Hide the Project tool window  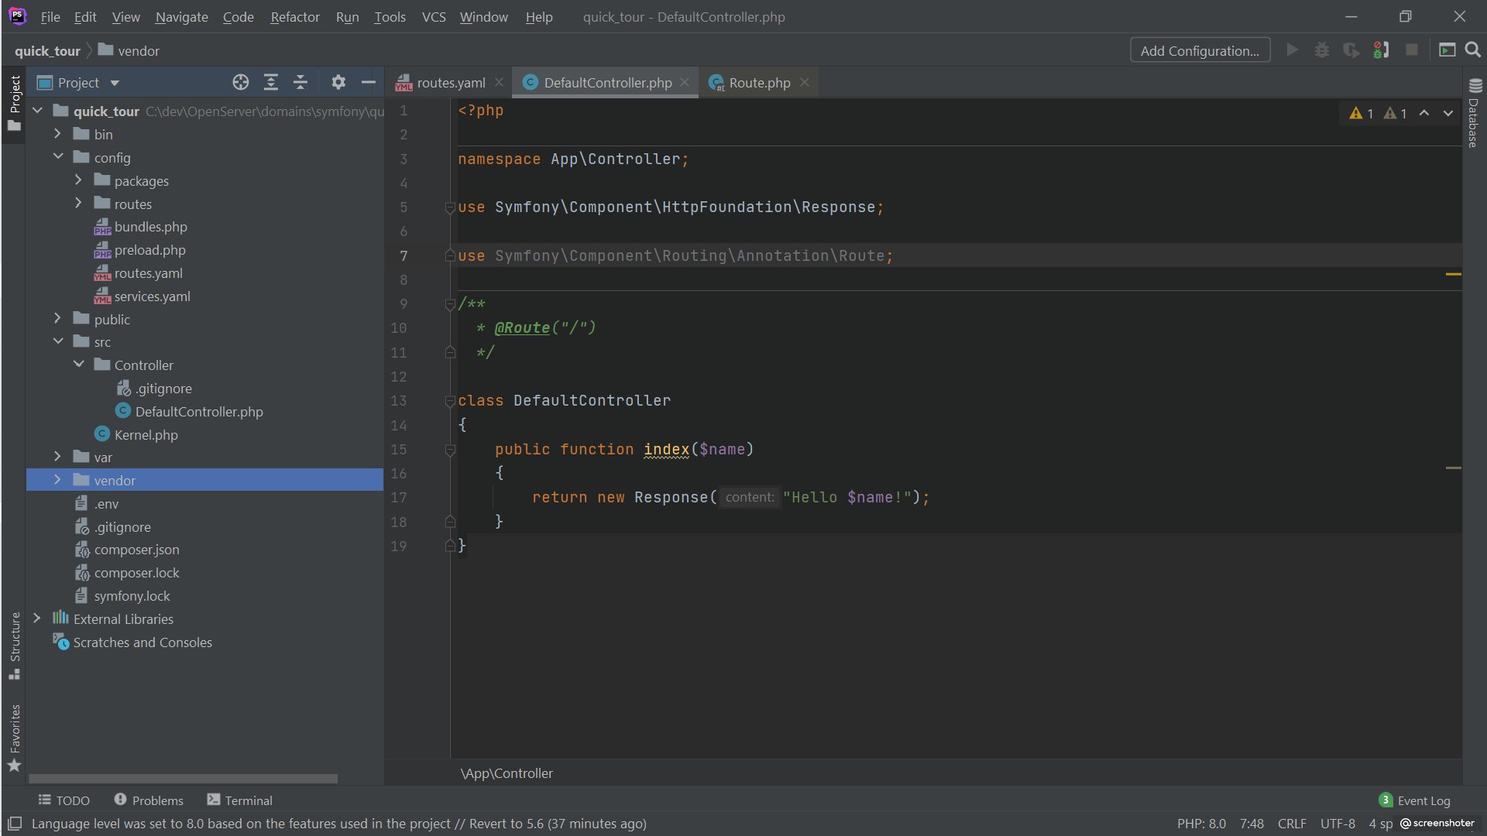(x=369, y=82)
